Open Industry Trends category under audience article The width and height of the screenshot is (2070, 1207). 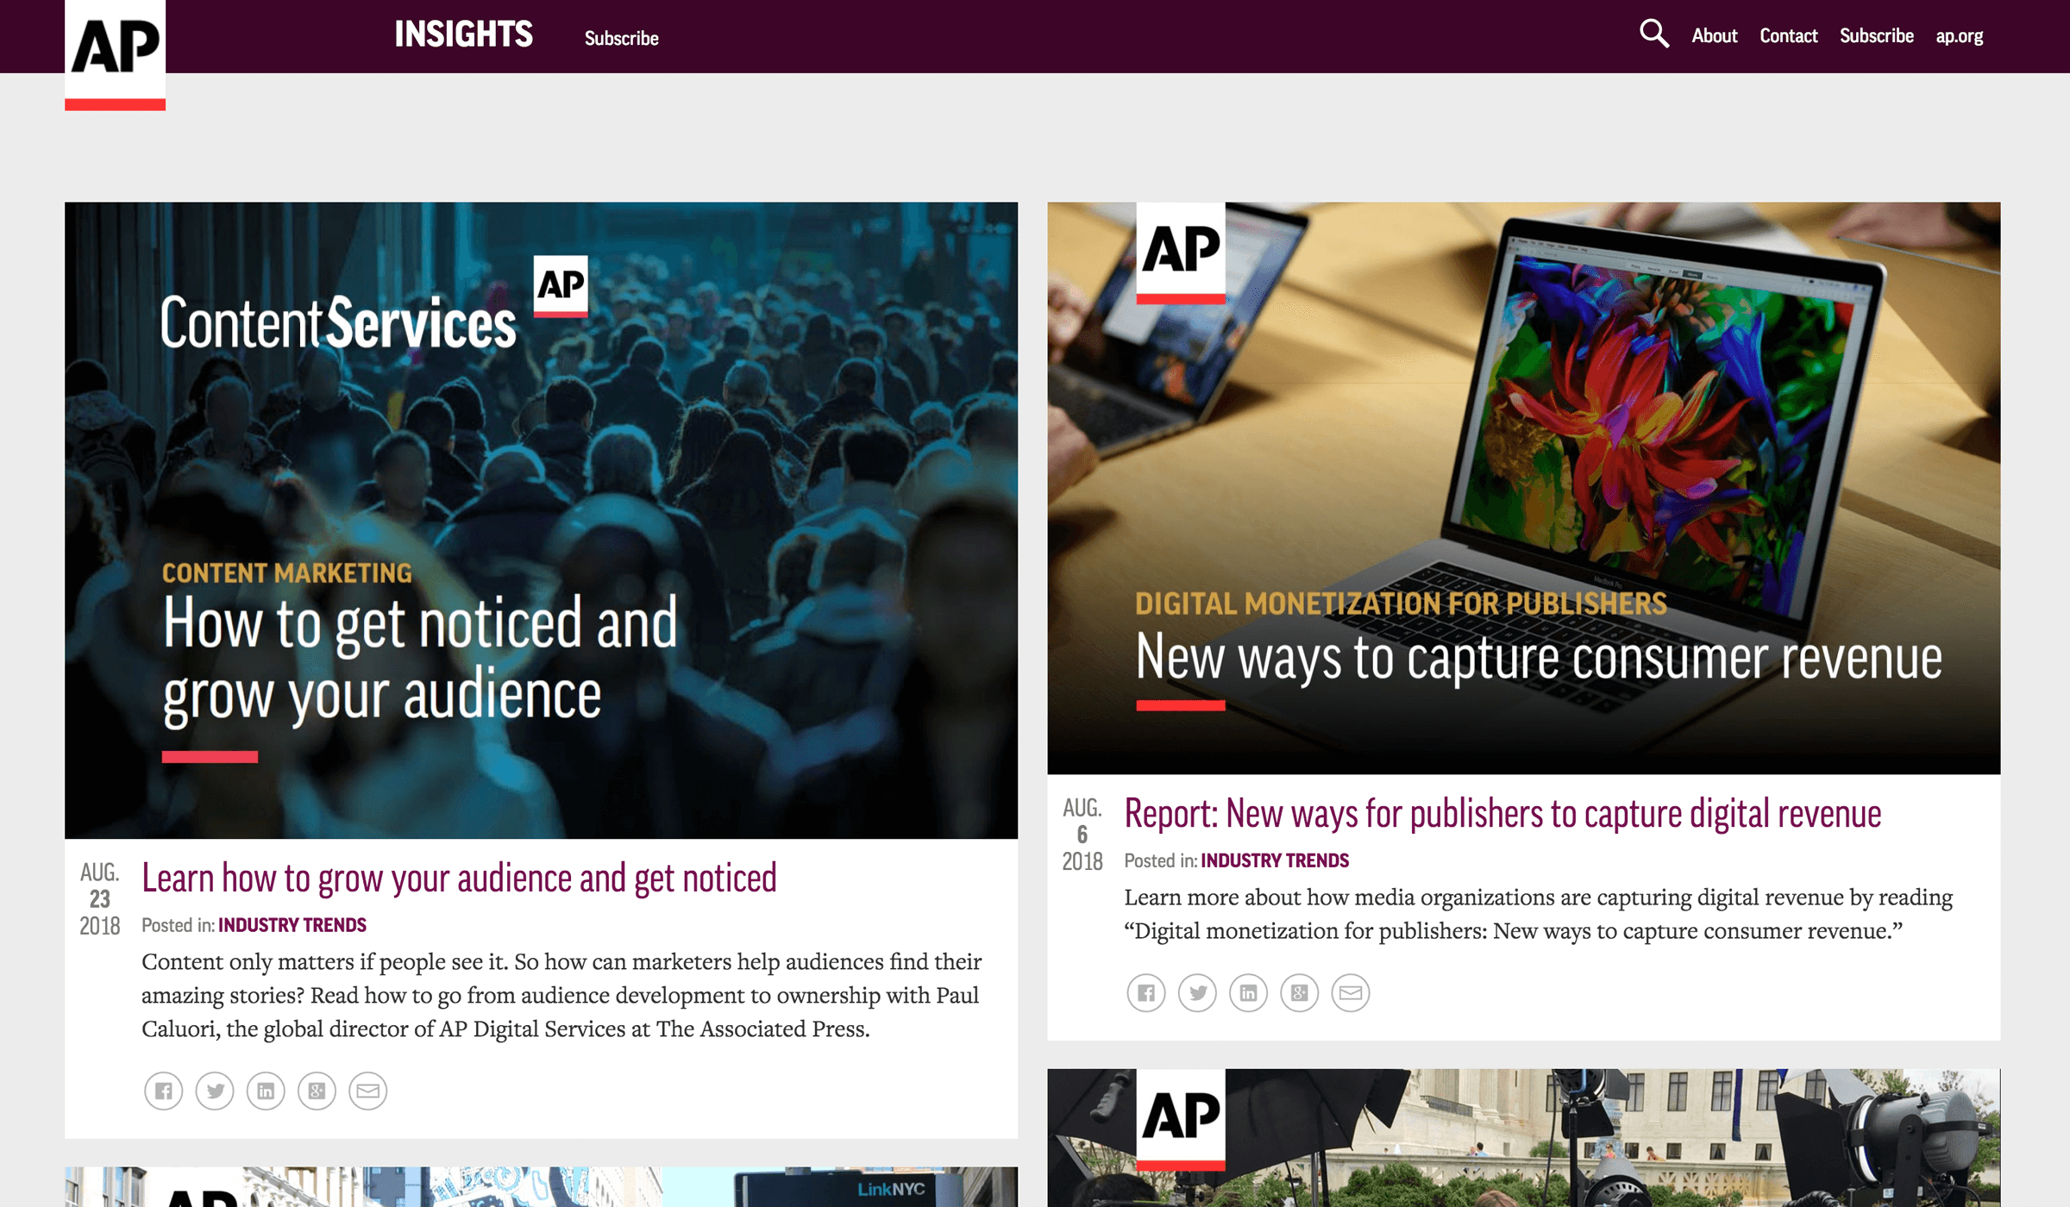(x=292, y=925)
